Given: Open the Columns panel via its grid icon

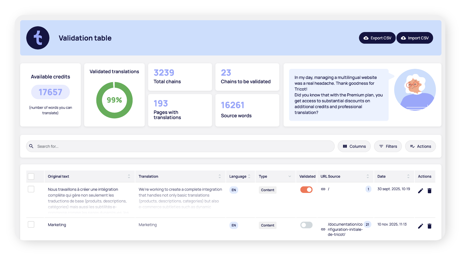Looking at the screenshot, I should coord(346,146).
